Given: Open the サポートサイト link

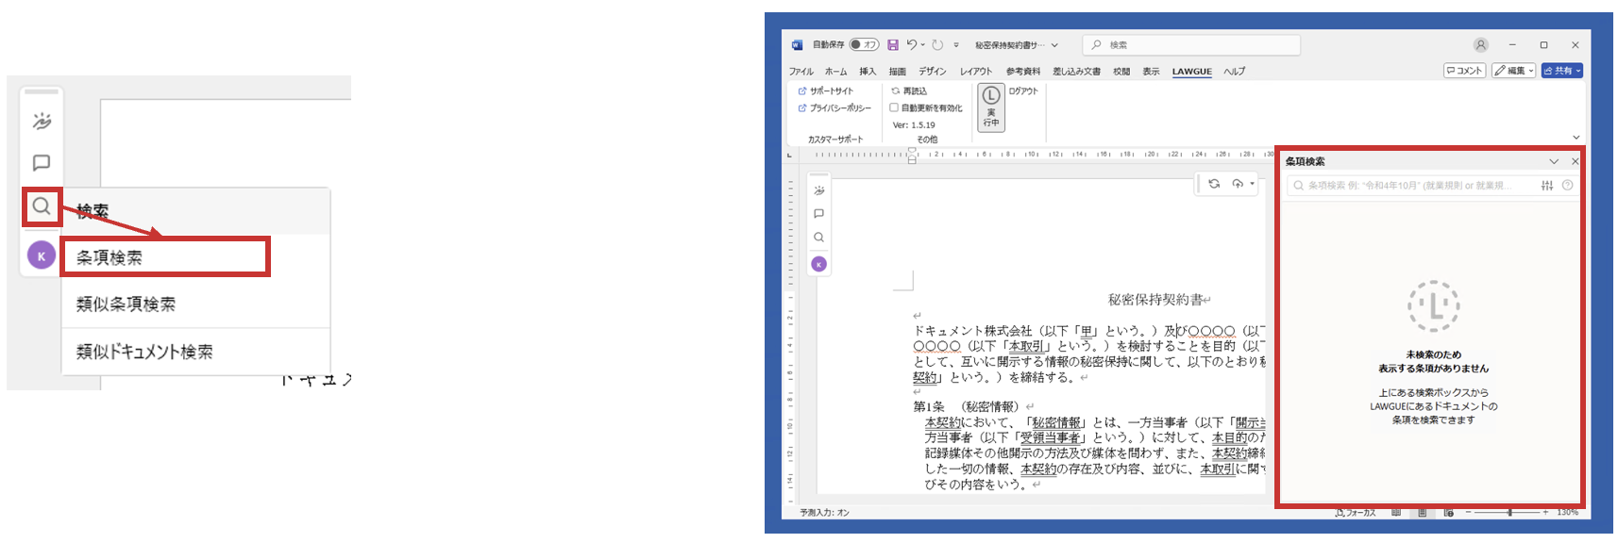Looking at the screenshot, I should tap(831, 91).
